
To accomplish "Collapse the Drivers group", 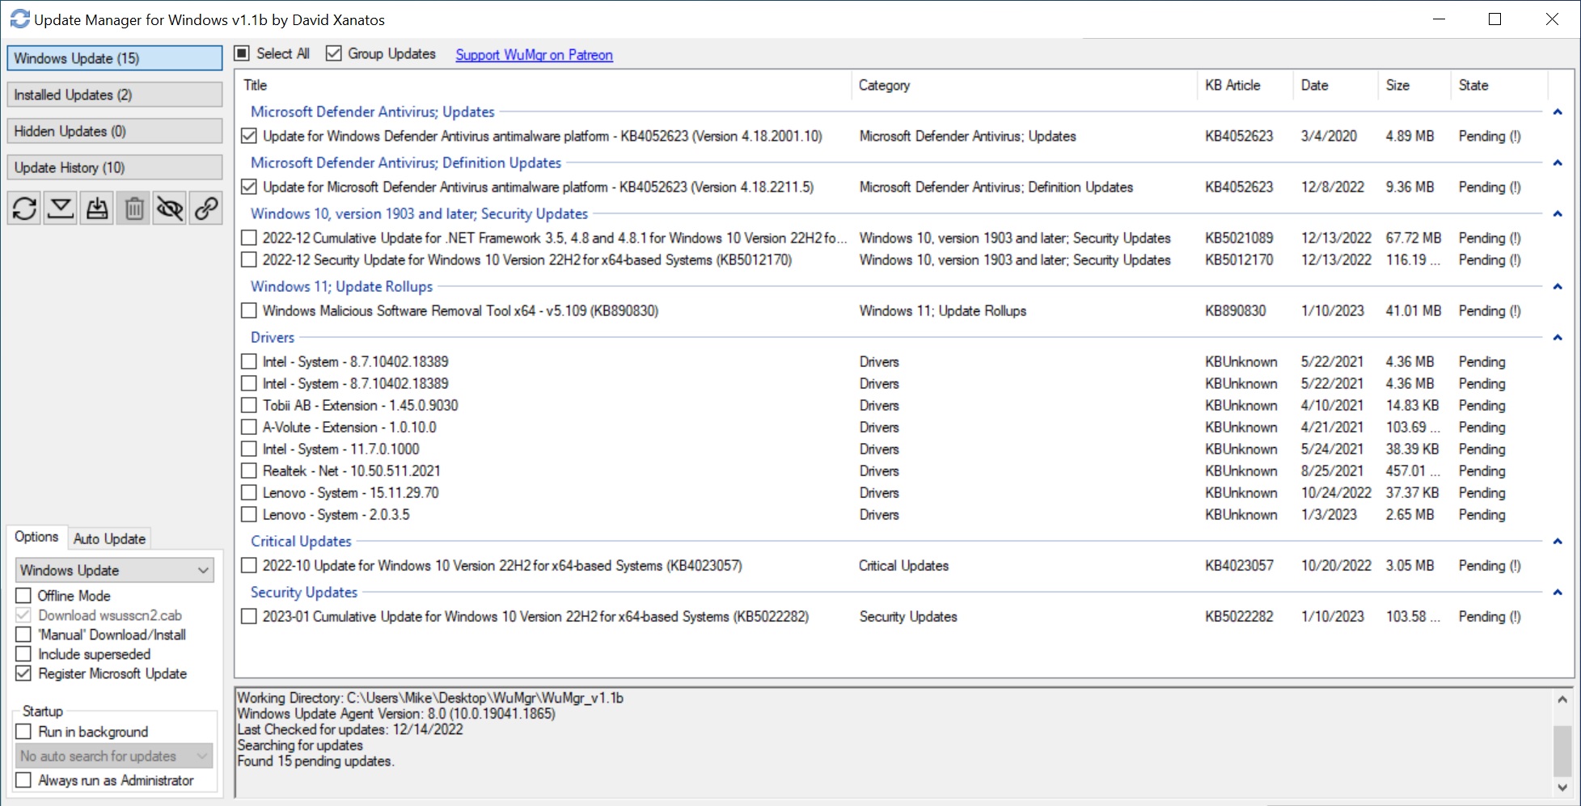I will tap(1558, 338).
